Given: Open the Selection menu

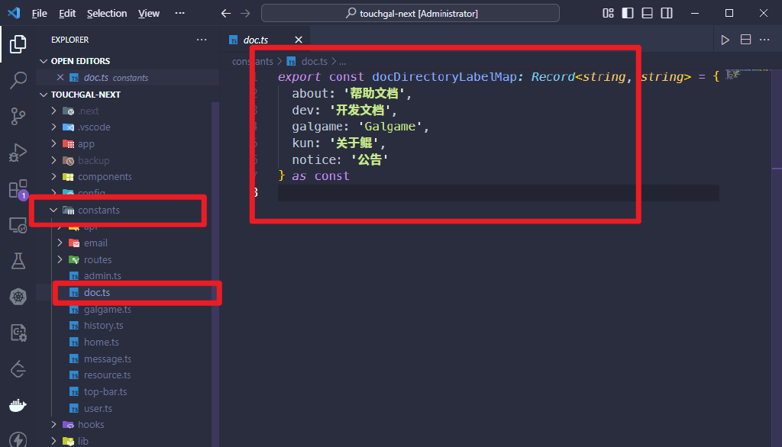Looking at the screenshot, I should click(107, 13).
